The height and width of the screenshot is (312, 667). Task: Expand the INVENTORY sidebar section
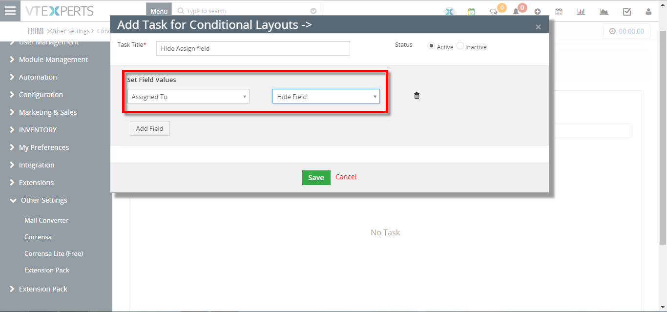(x=33, y=130)
